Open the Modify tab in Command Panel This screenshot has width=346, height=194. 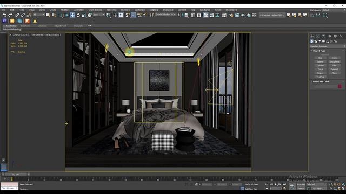[318, 36]
